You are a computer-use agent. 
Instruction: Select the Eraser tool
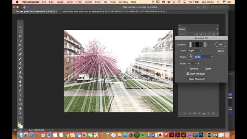pos(20,72)
